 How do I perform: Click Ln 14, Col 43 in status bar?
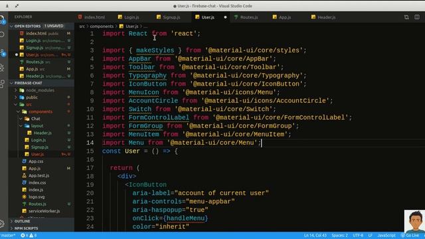[x=315, y=236]
